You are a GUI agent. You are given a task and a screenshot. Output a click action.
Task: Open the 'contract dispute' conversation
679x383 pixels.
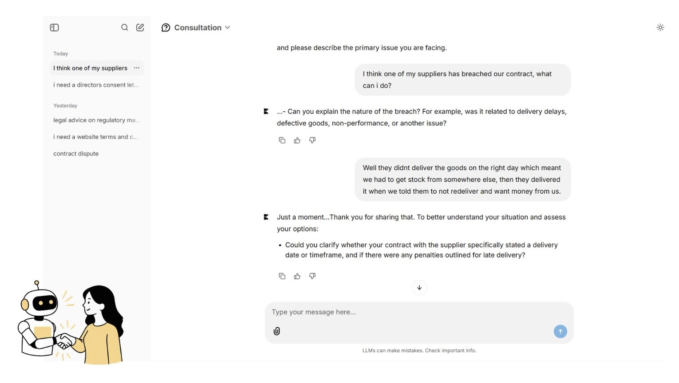tap(76, 153)
